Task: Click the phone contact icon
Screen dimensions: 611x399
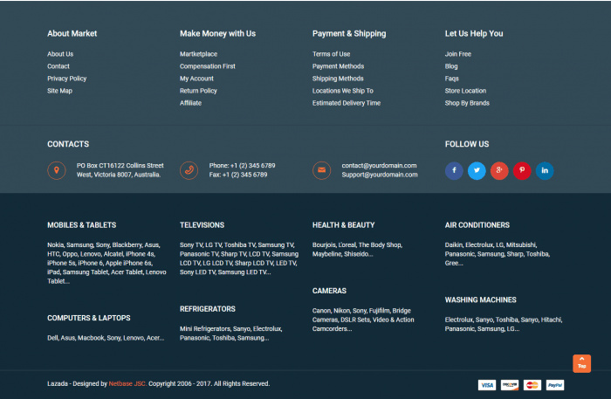Action: (x=189, y=170)
